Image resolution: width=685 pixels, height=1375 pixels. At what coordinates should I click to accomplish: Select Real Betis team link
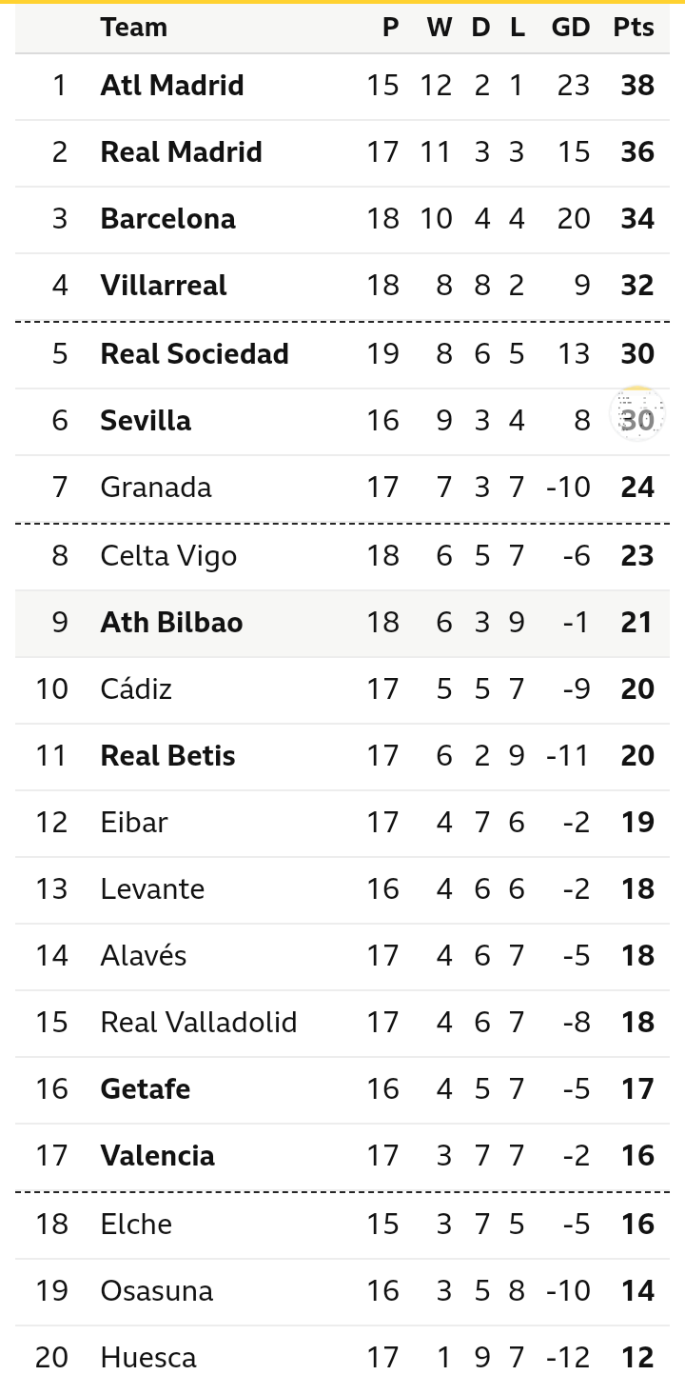tap(167, 756)
